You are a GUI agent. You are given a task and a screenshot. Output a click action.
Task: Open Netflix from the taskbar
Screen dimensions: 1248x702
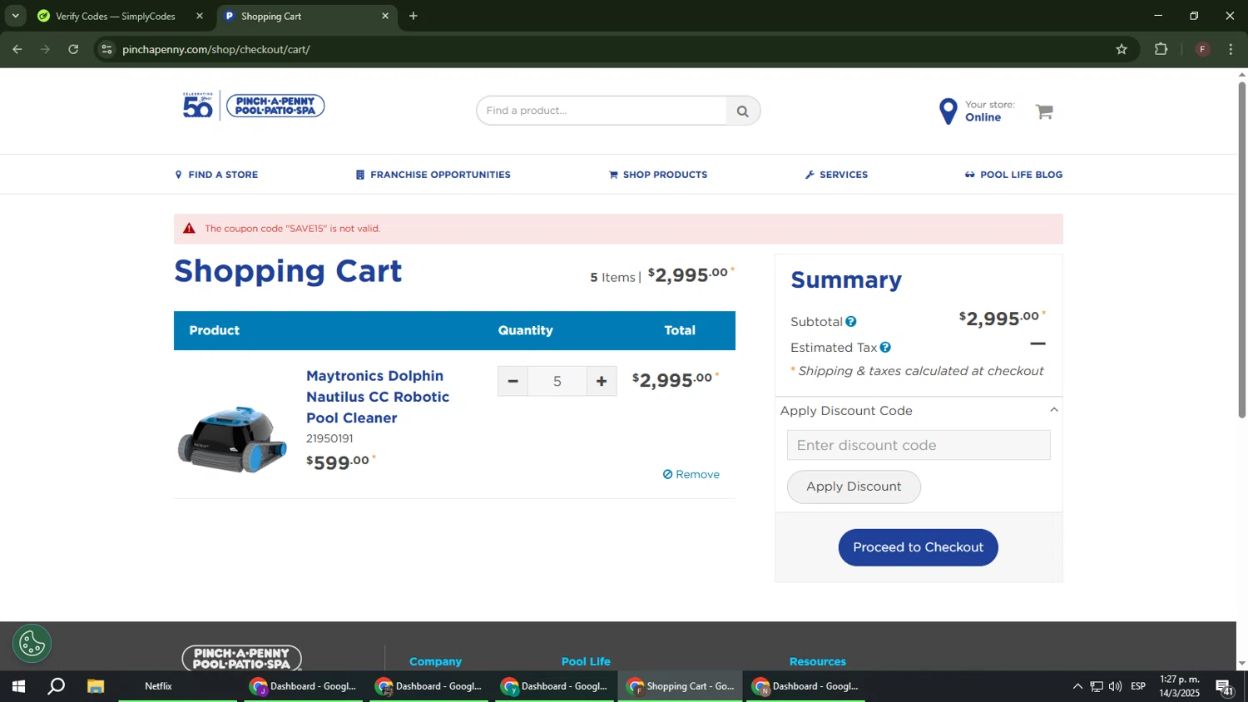pos(158,686)
